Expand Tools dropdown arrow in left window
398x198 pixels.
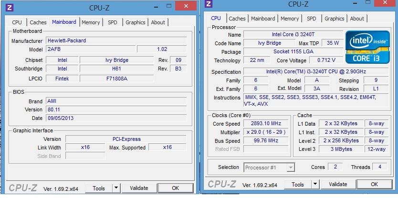coord(116,188)
